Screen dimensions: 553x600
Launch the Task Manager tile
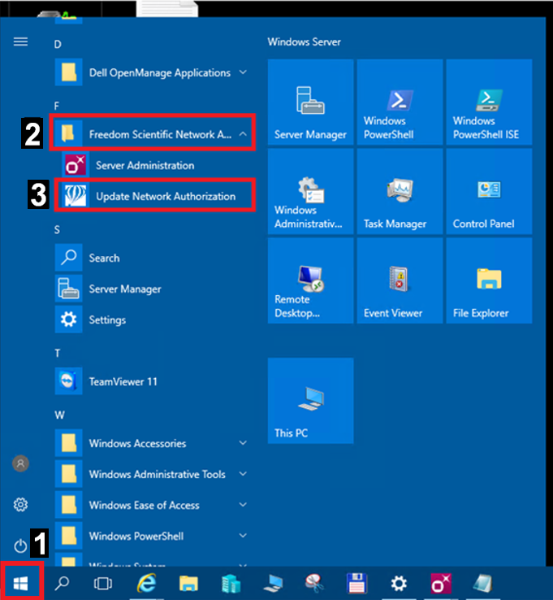[x=400, y=191]
